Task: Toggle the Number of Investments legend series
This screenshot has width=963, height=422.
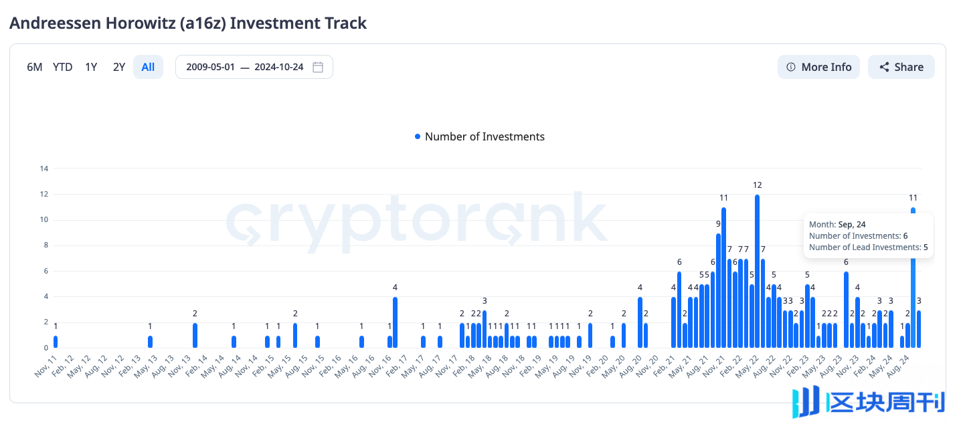Action: click(485, 136)
